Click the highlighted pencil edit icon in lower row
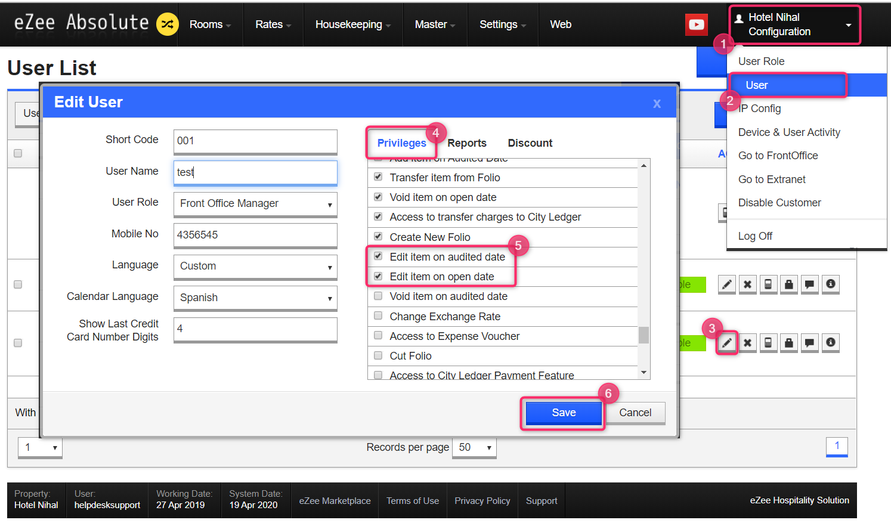This screenshot has width=891, height=523. click(x=726, y=343)
